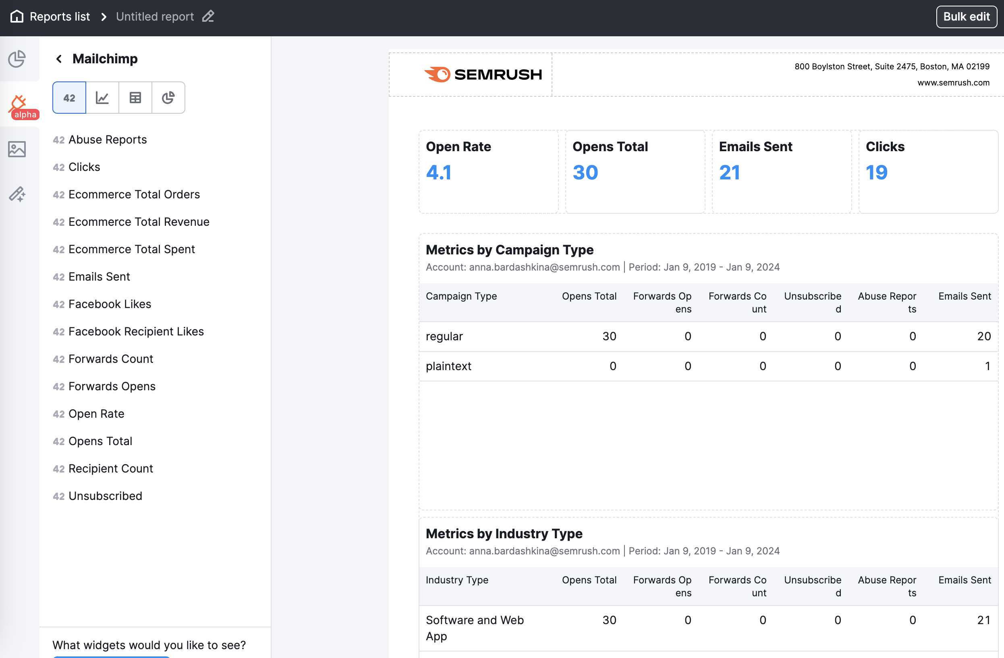Select the Open Rate 4.1 report card

[488, 172]
